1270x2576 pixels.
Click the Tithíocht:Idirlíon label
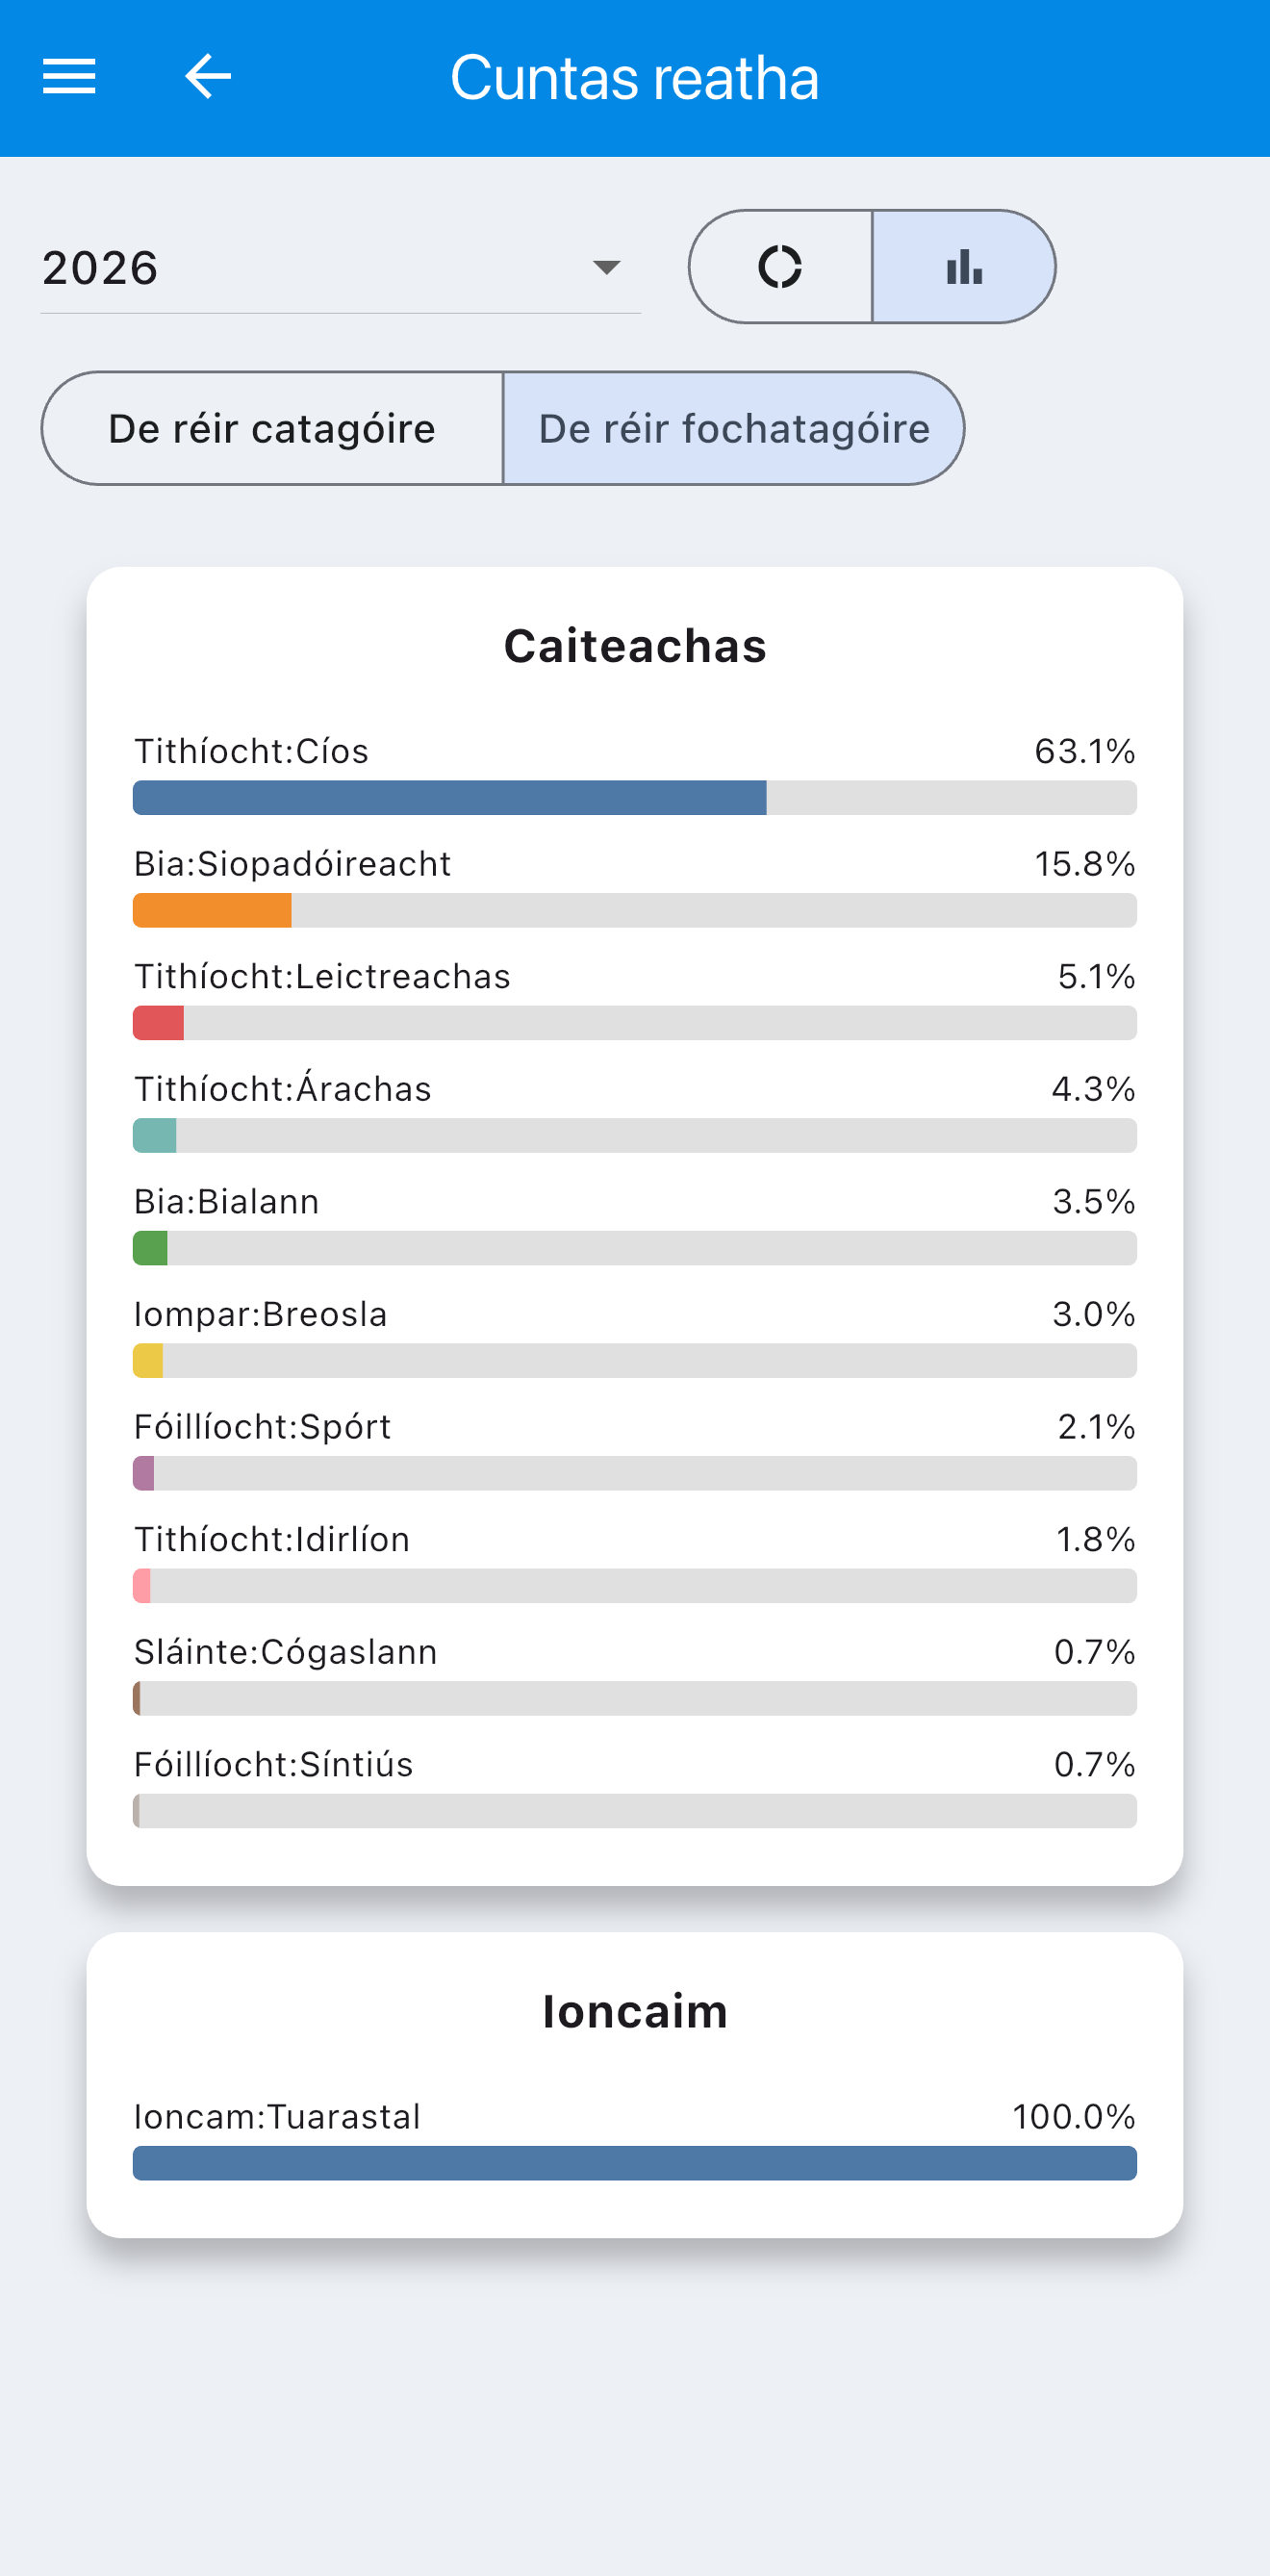click(x=272, y=1539)
